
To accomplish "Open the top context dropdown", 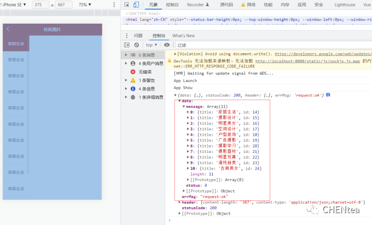I will coord(151,45).
